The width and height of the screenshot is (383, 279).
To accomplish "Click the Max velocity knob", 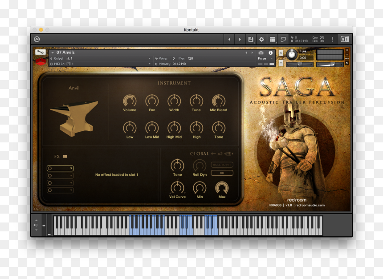I will [222, 188].
